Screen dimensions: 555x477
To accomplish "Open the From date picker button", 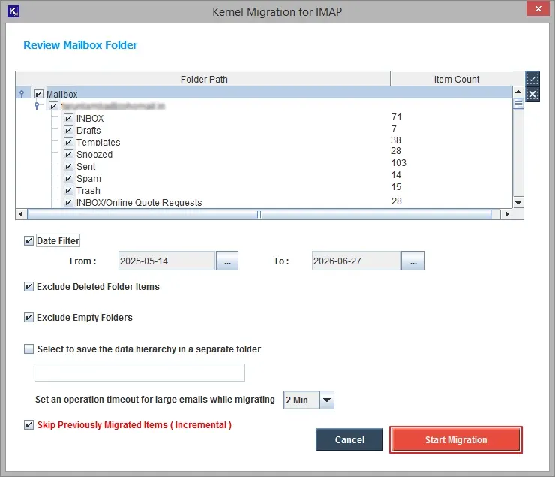I will click(x=227, y=261).
